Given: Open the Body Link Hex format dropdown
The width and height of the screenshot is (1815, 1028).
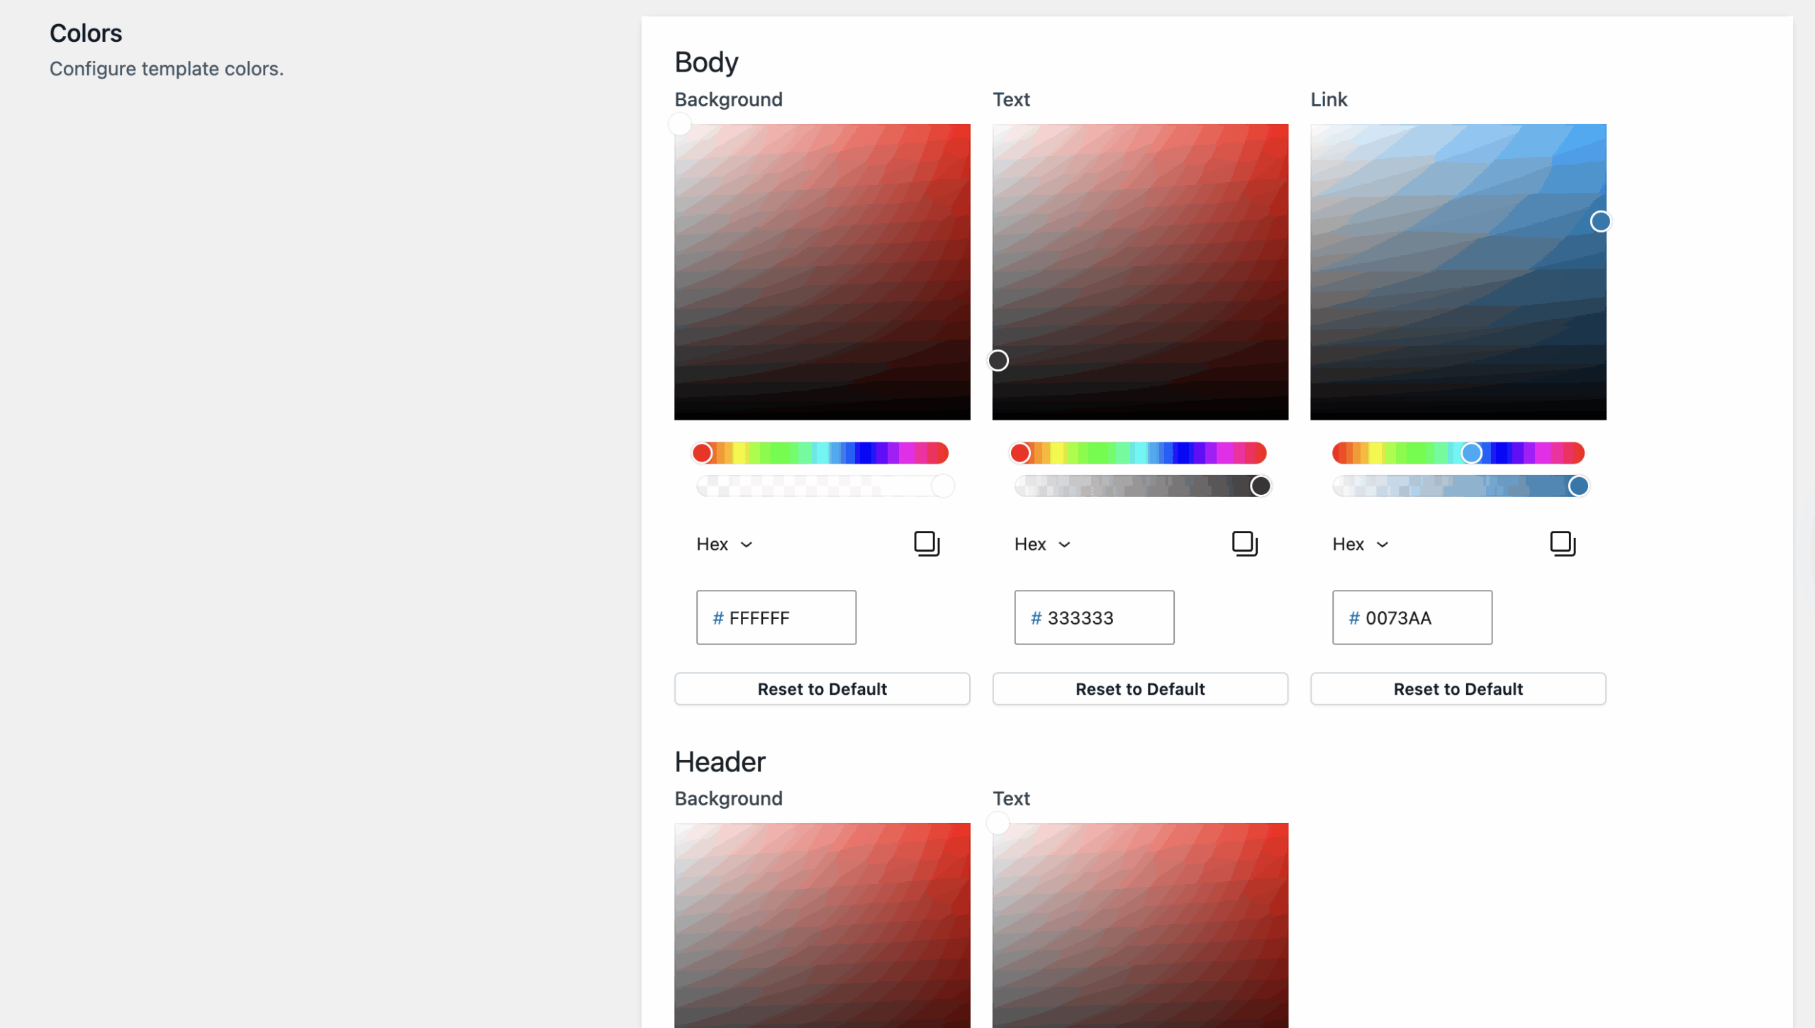Looking at the screenshot, I should [x=1361, y=544].
